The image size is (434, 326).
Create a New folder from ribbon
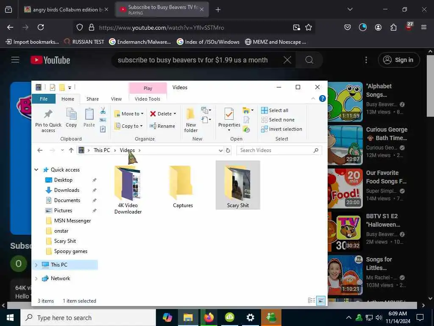[191, 120]
